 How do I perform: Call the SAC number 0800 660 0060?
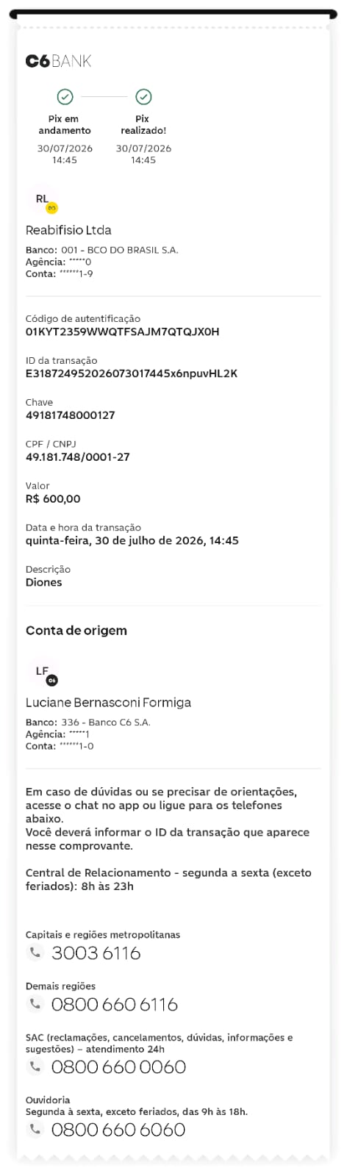tap(118, 1067)
